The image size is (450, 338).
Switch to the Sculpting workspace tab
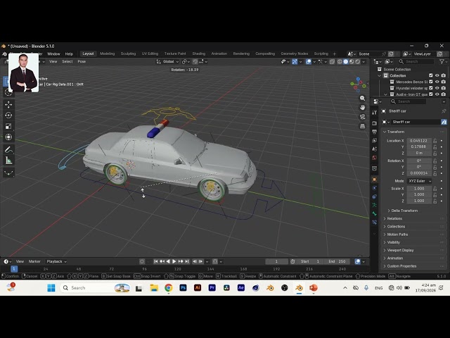pyautogui.click(x=128, y=54)
